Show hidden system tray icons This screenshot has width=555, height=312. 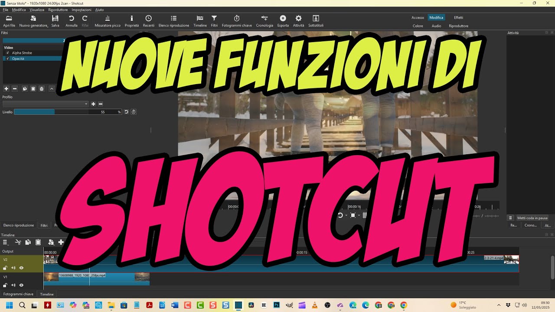499,305
